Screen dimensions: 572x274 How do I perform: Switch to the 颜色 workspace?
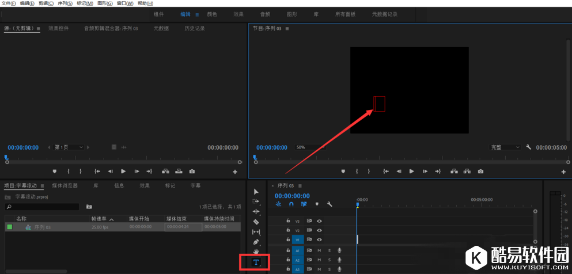click(x=212, y=14)
